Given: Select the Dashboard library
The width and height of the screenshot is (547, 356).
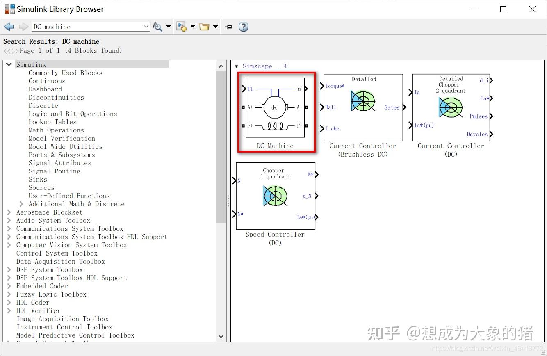Looking at the screenshot, I should point(45,89).
